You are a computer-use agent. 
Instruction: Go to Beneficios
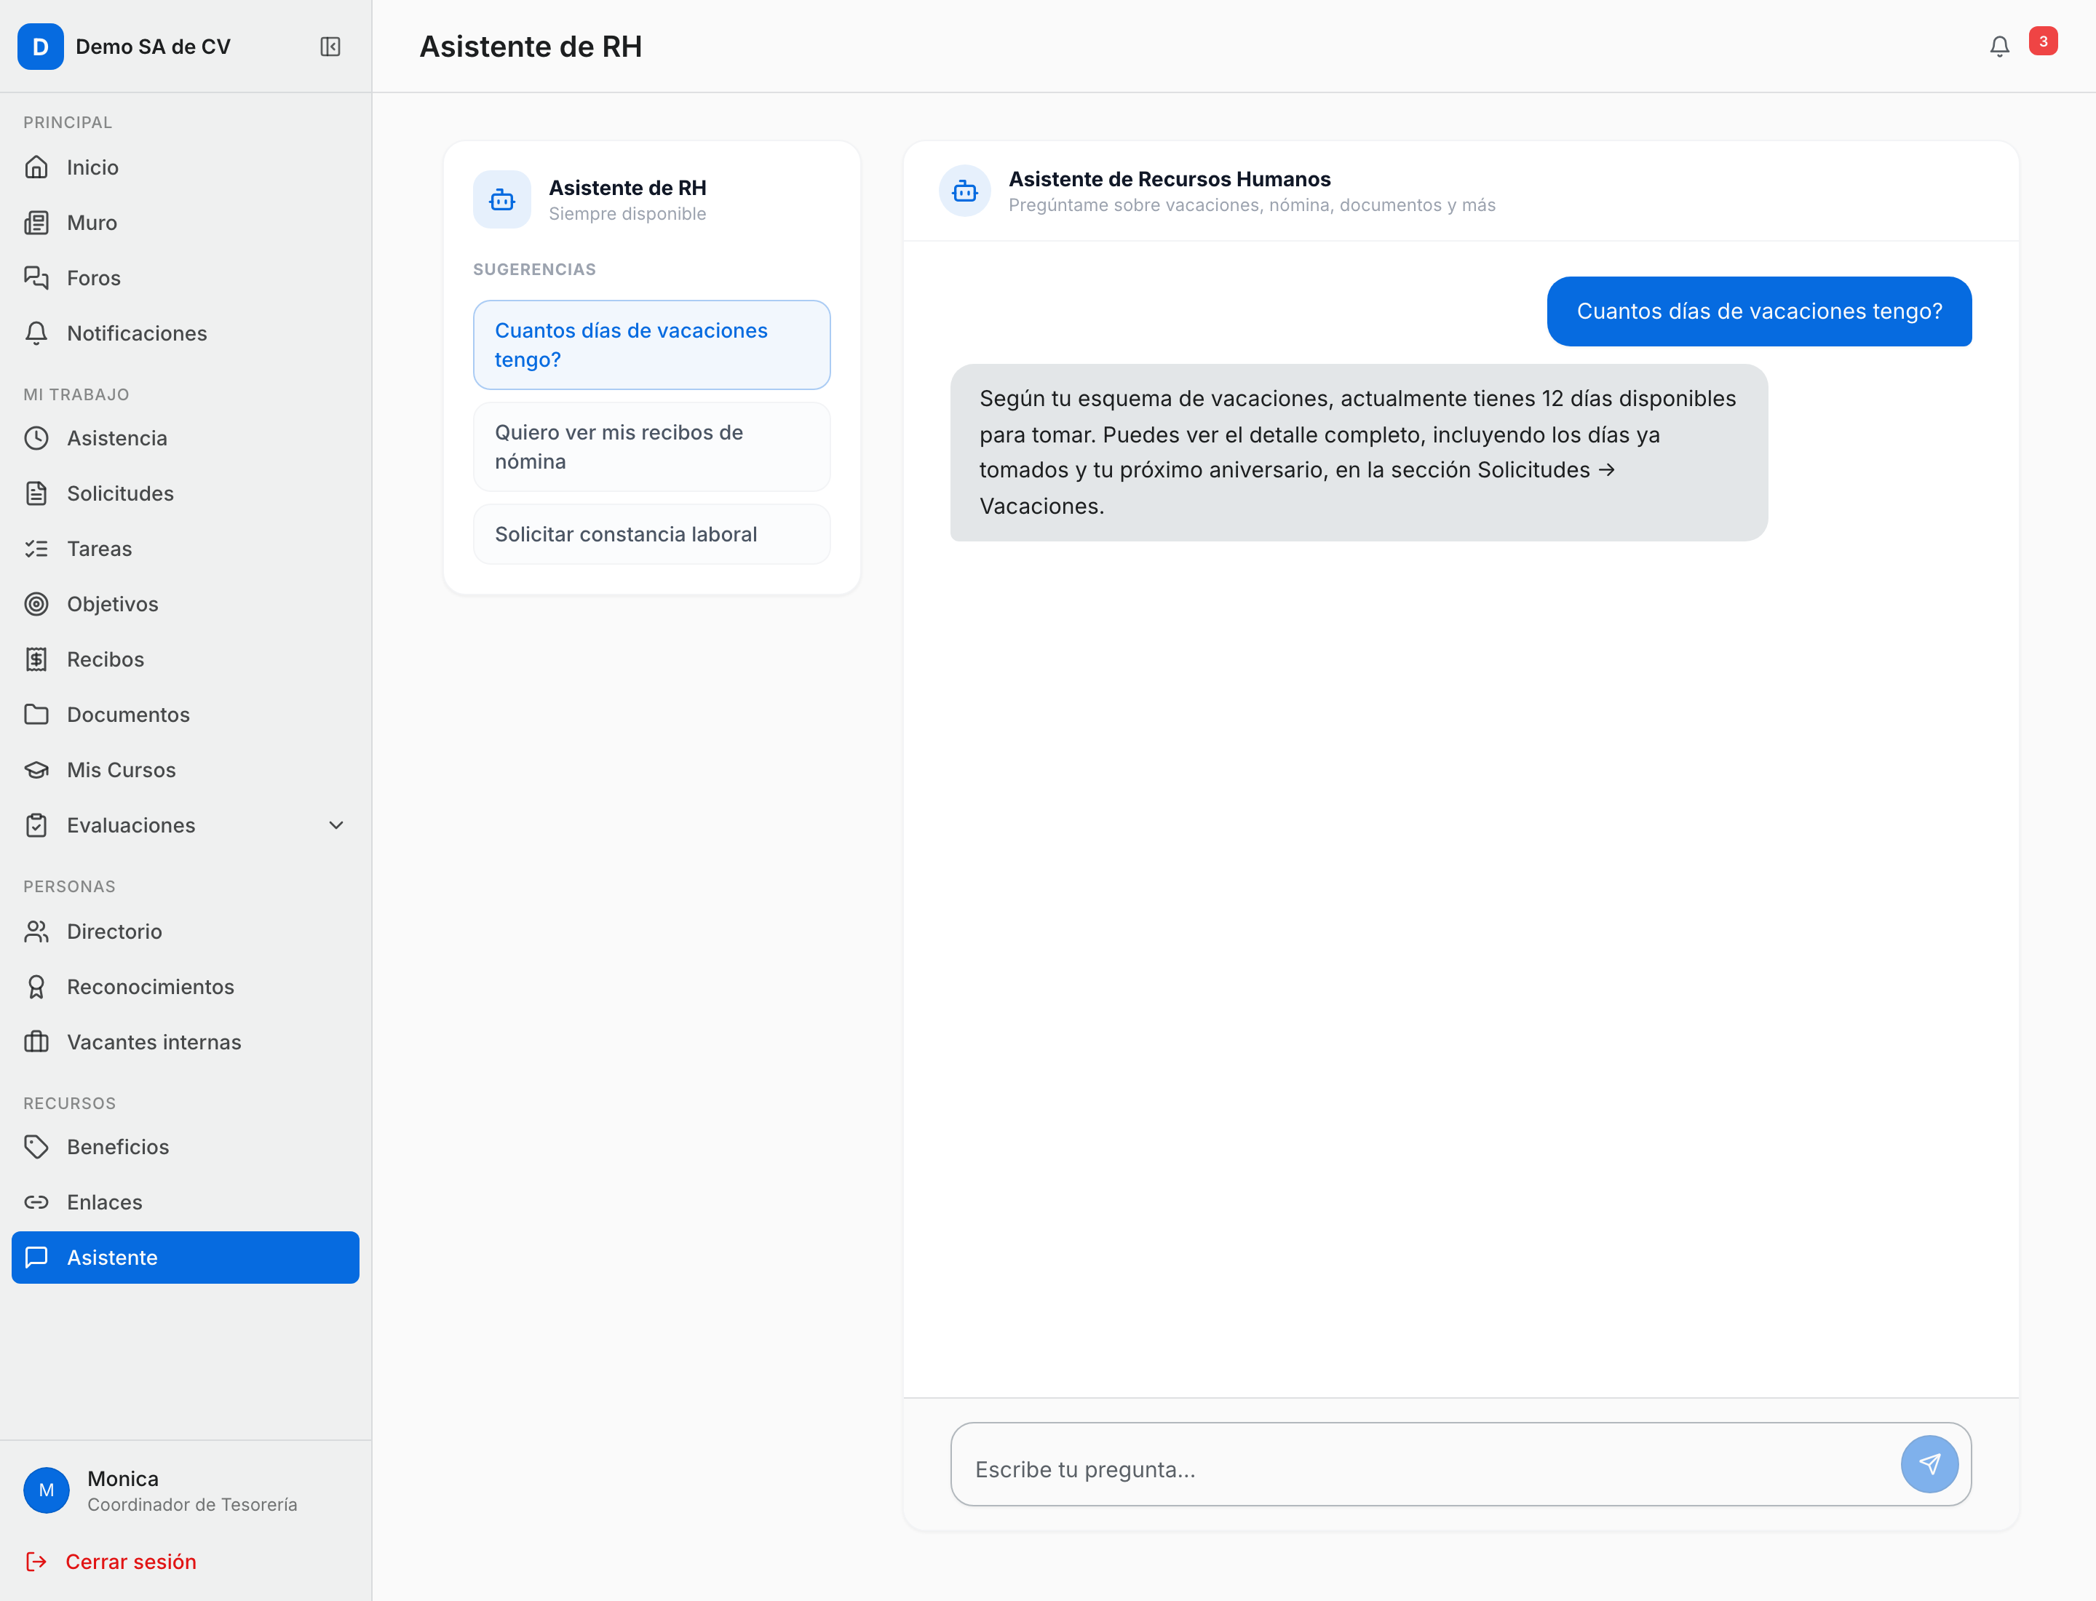pyautogui.click(x=185, y=1146)
